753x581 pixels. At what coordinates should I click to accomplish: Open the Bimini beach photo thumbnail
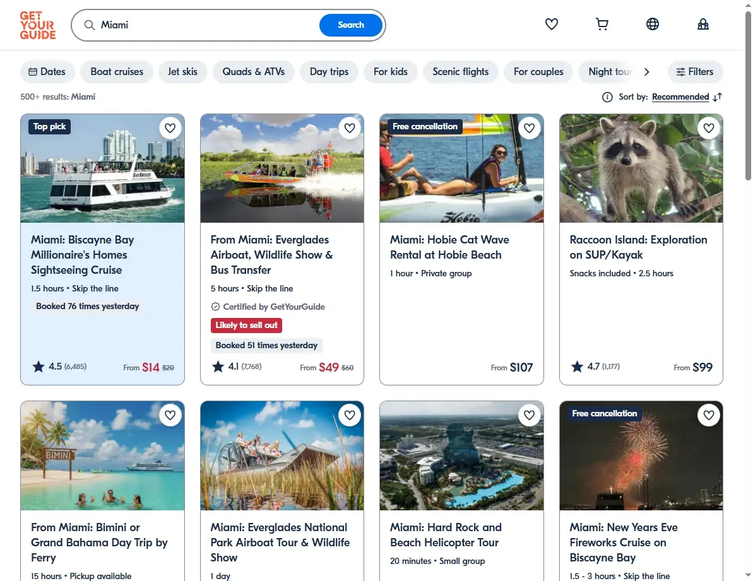pos(102,456)
